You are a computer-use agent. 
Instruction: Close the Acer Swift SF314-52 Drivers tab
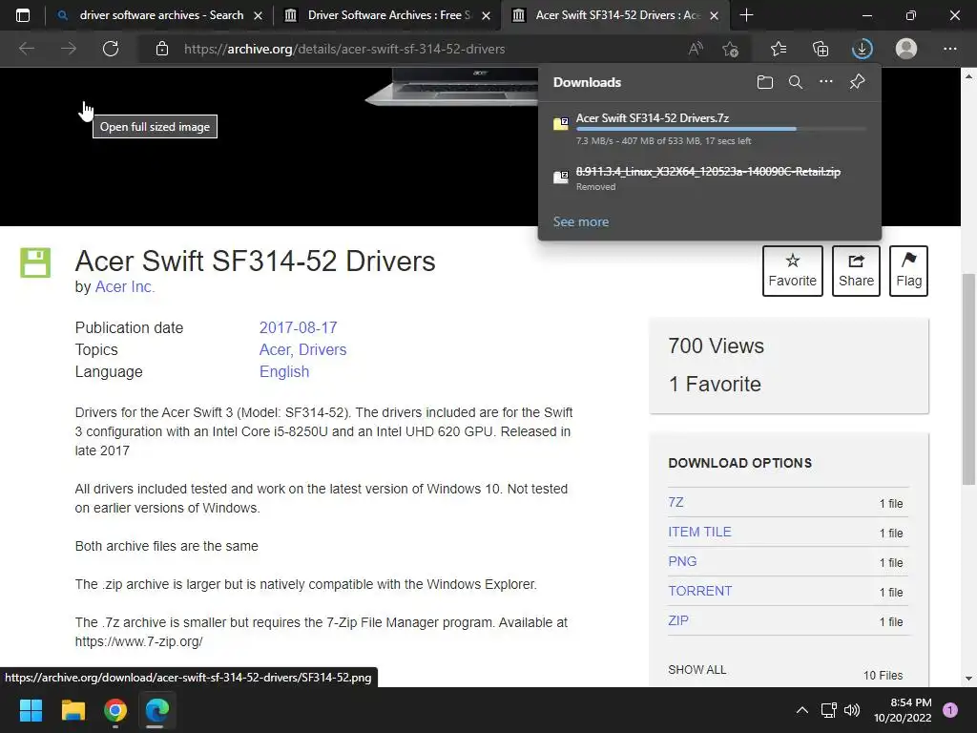715,15
